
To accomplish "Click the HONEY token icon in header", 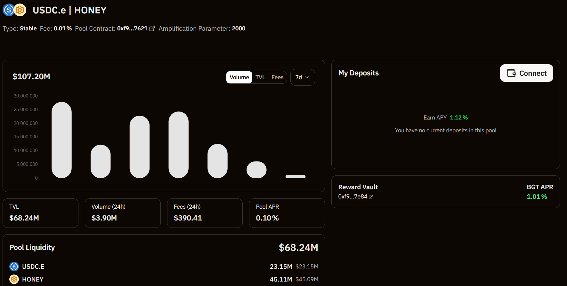I will click(20, 10).
